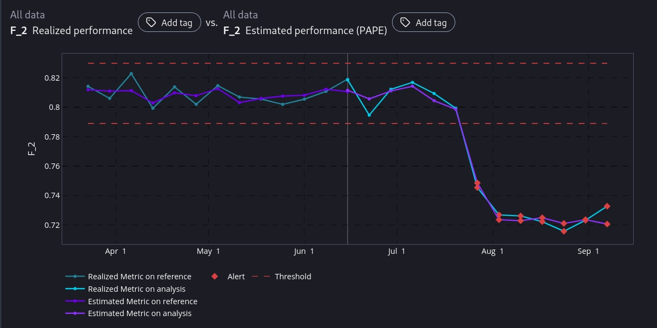
Task: Click the last realized alert diamond near 0.73
Action: (x=607, y=206)
